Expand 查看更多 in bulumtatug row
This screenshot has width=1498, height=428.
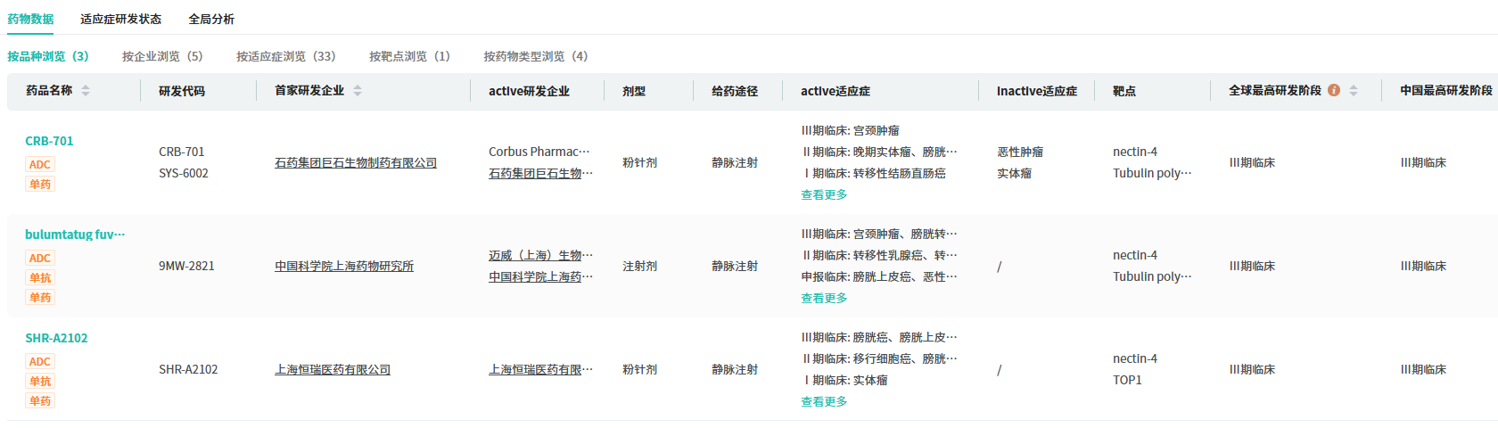tap(824, 298)
